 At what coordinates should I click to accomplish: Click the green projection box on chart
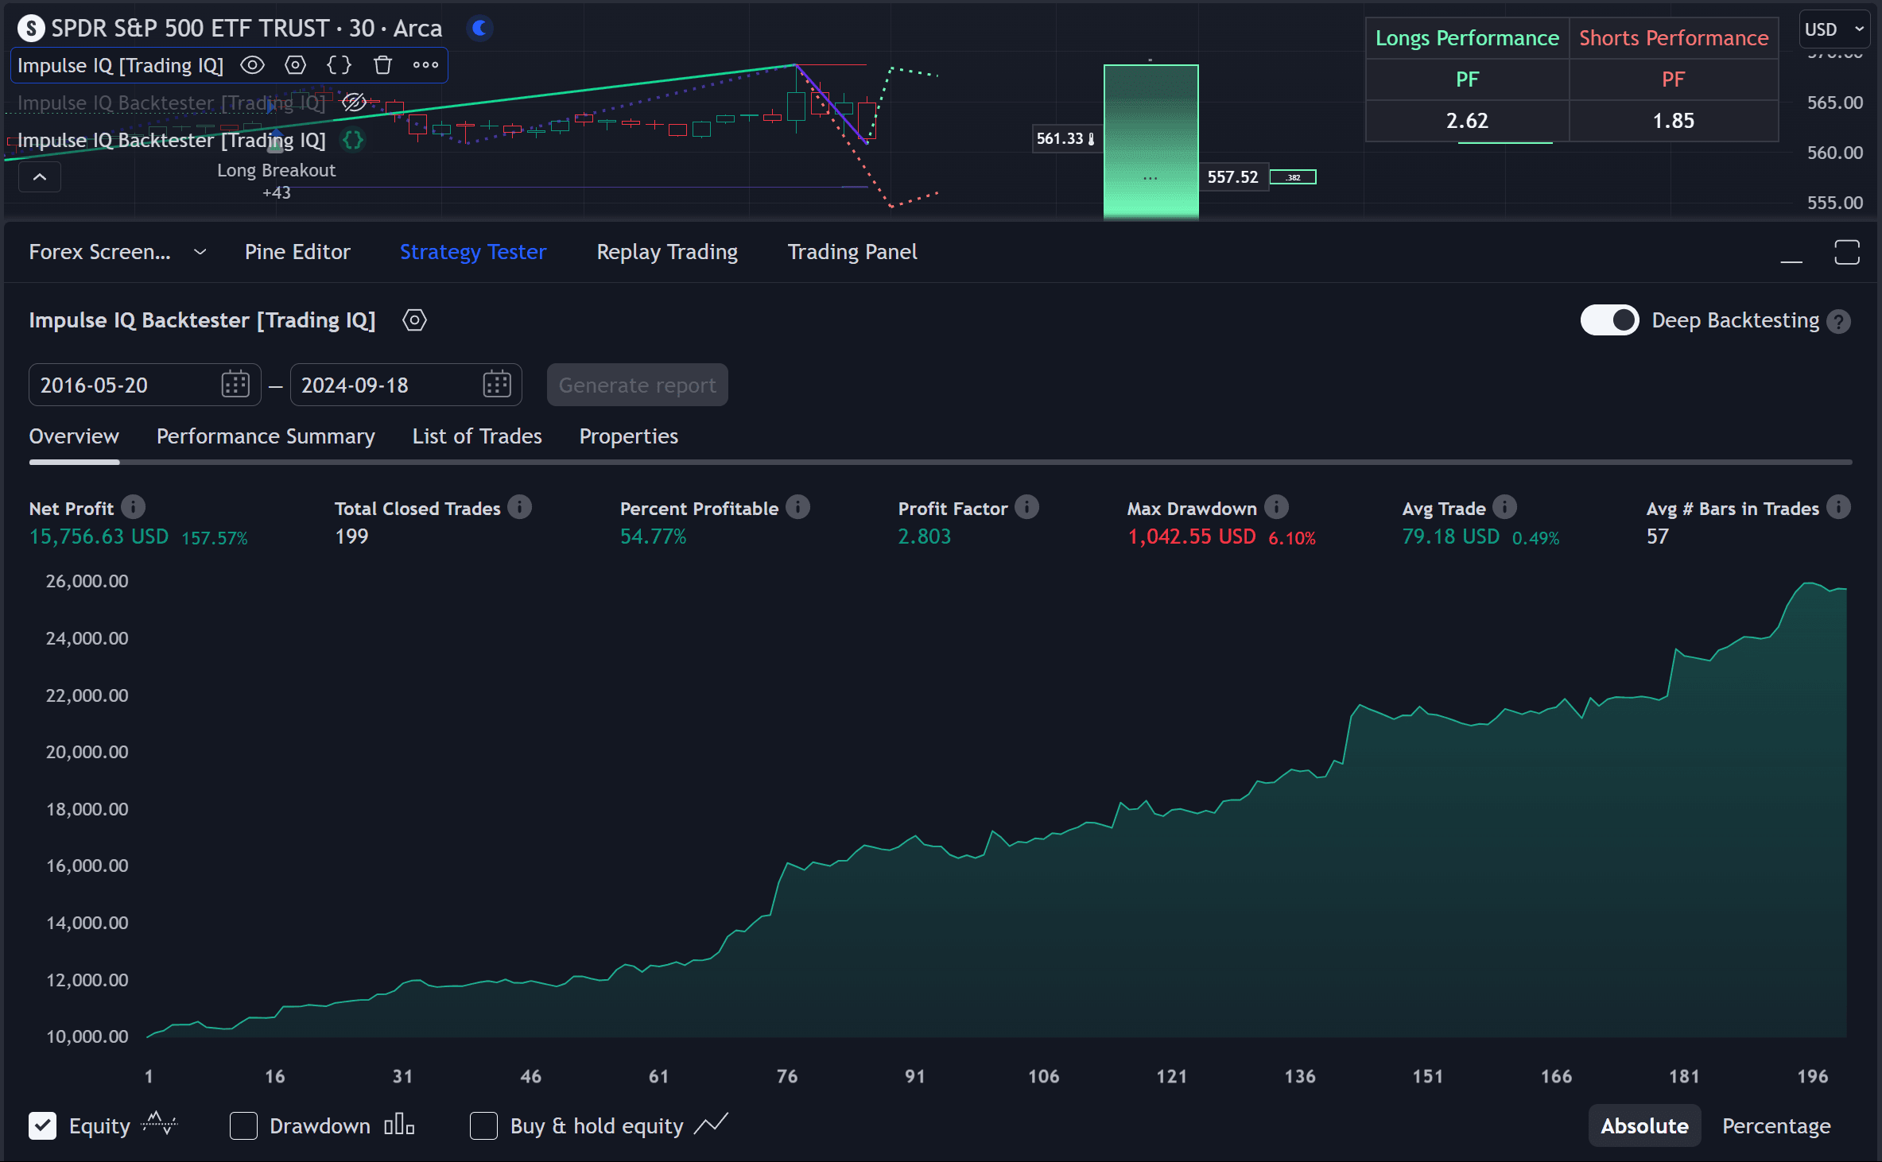point(1151,140)
